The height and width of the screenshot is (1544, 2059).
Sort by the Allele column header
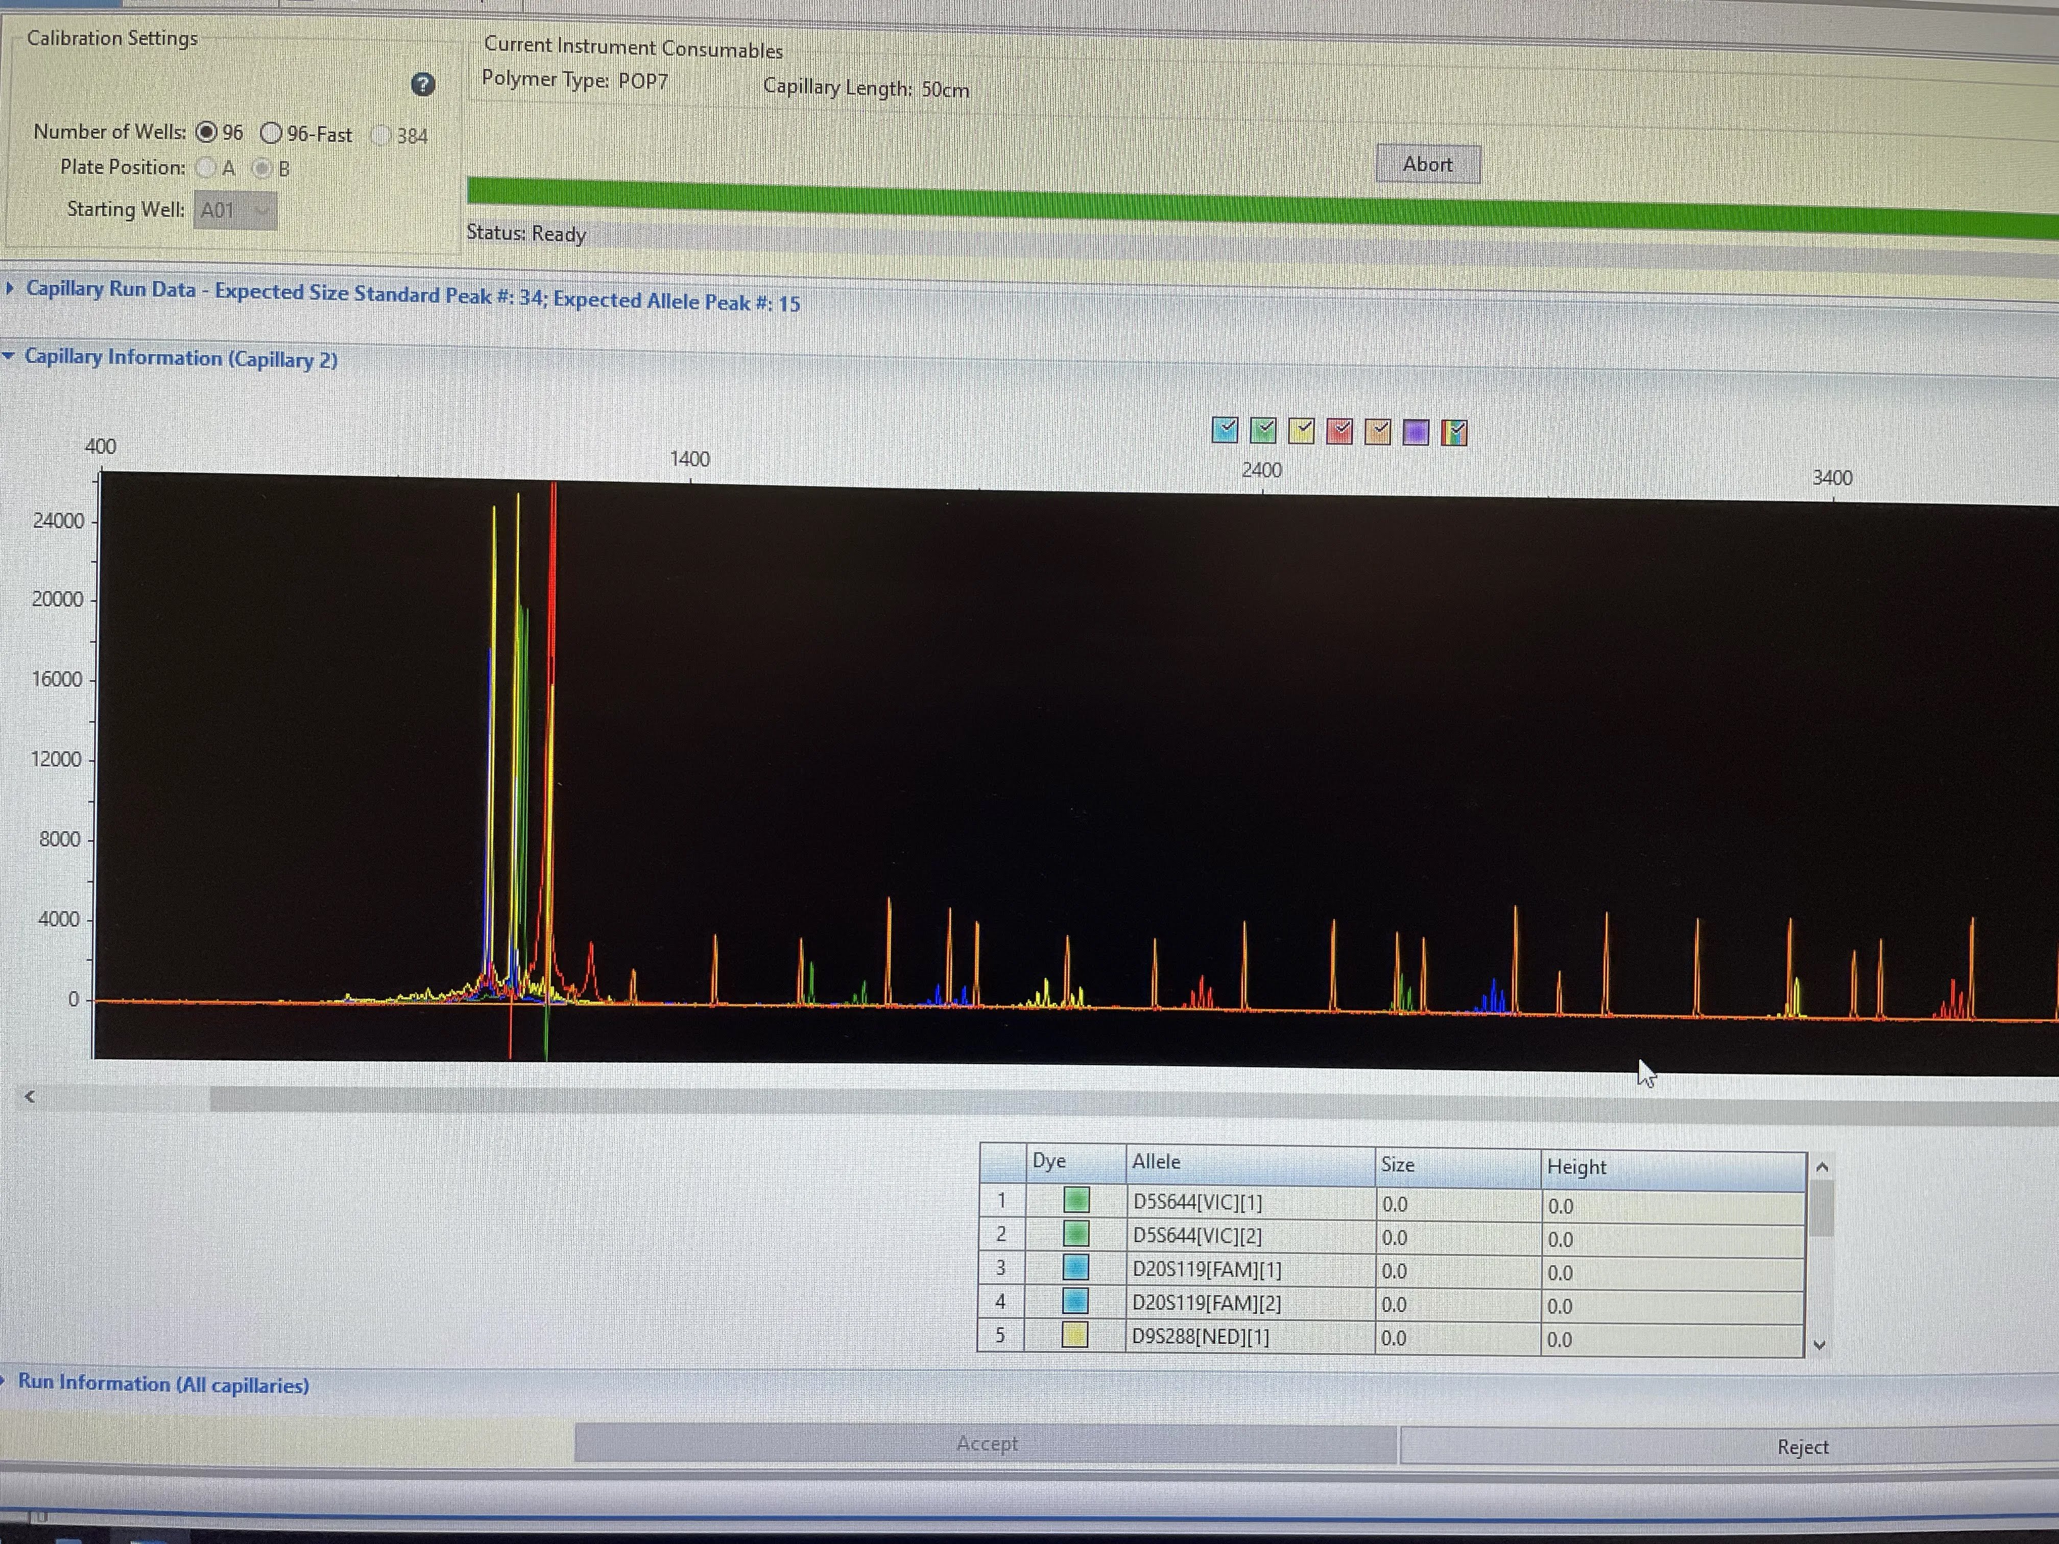point(1250,1163)
